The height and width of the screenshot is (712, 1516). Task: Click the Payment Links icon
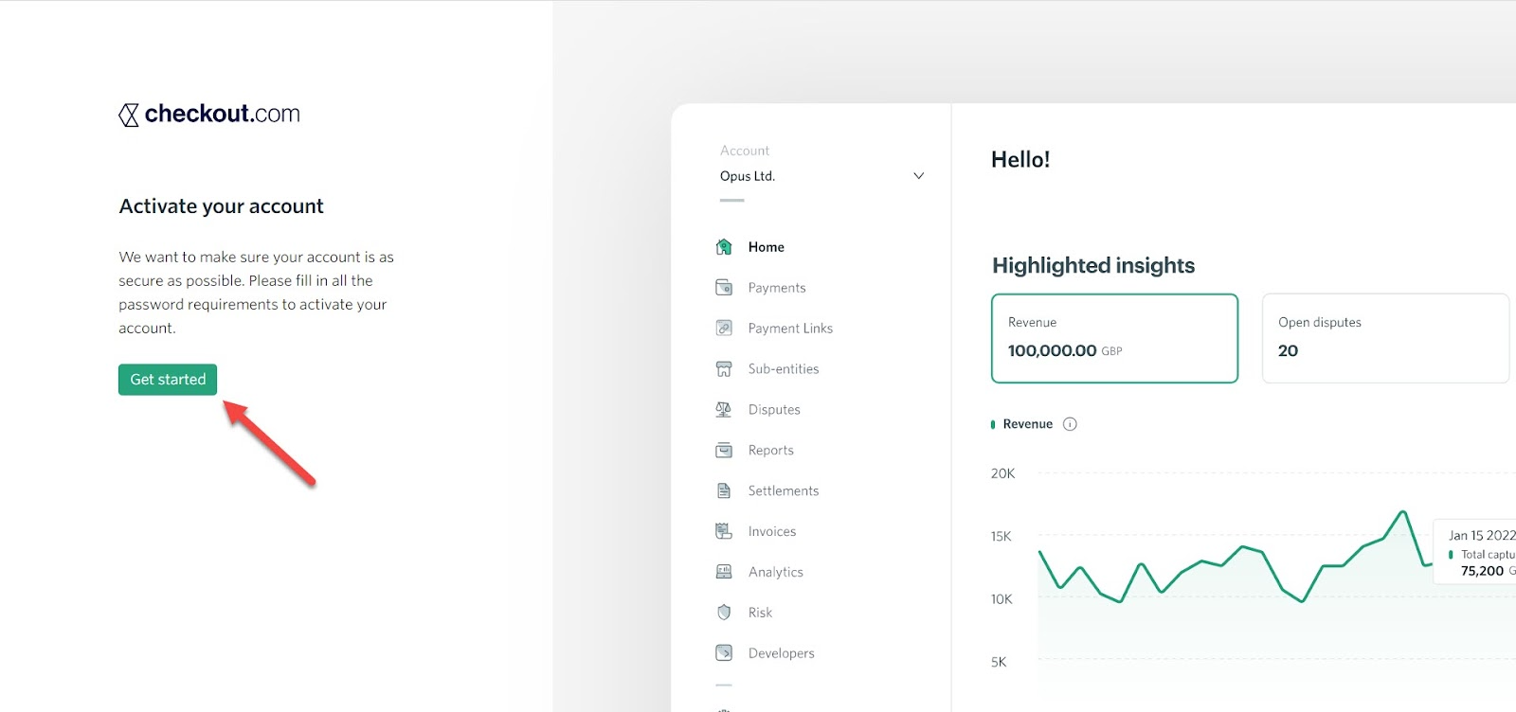tap(724, 329)
